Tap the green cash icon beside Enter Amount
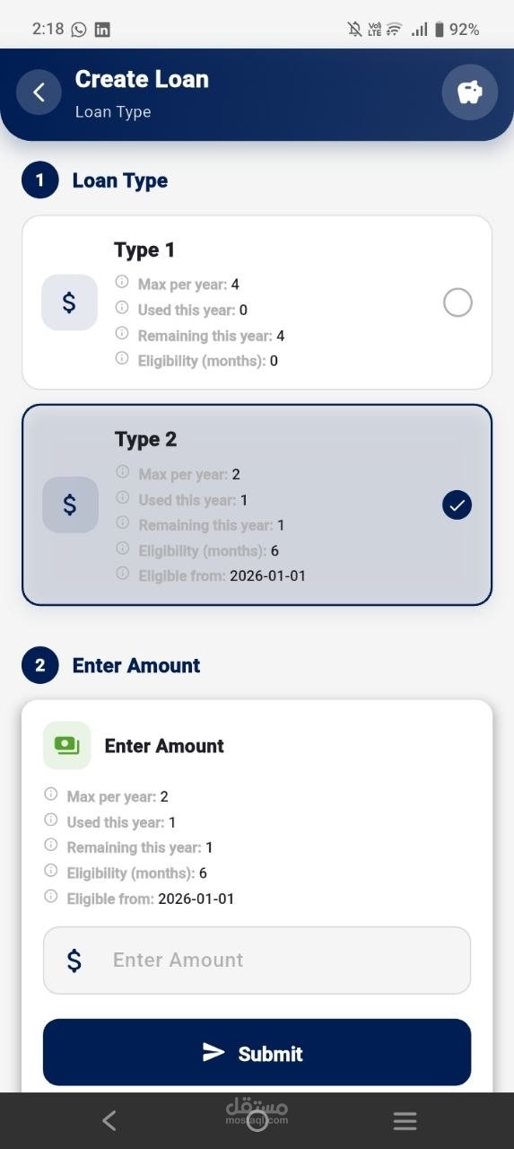The image size is (514, 1149). click(67, 745)
